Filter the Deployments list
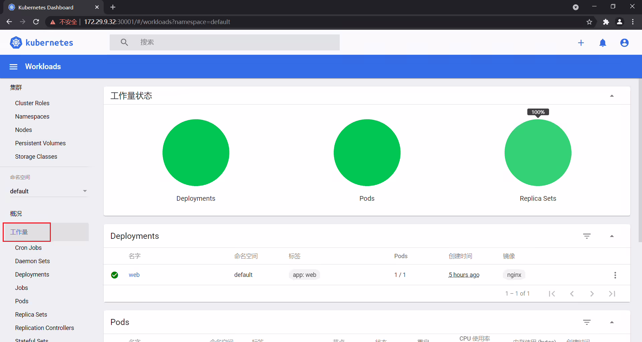The width and height of the screenshot is (642, 342). point(587,236)
